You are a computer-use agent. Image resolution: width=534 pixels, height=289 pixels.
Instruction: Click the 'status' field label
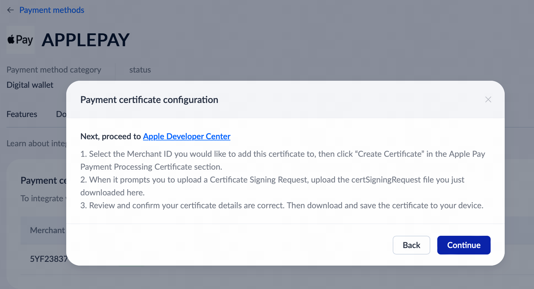(x=140, y=70)
